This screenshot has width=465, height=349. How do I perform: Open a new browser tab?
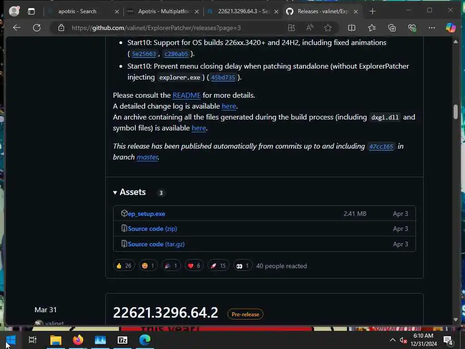click(372, 11)
